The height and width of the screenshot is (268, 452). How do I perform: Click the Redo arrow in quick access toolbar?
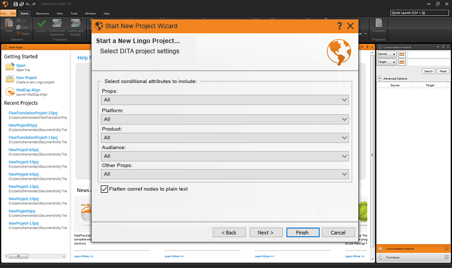pos(33,4)
